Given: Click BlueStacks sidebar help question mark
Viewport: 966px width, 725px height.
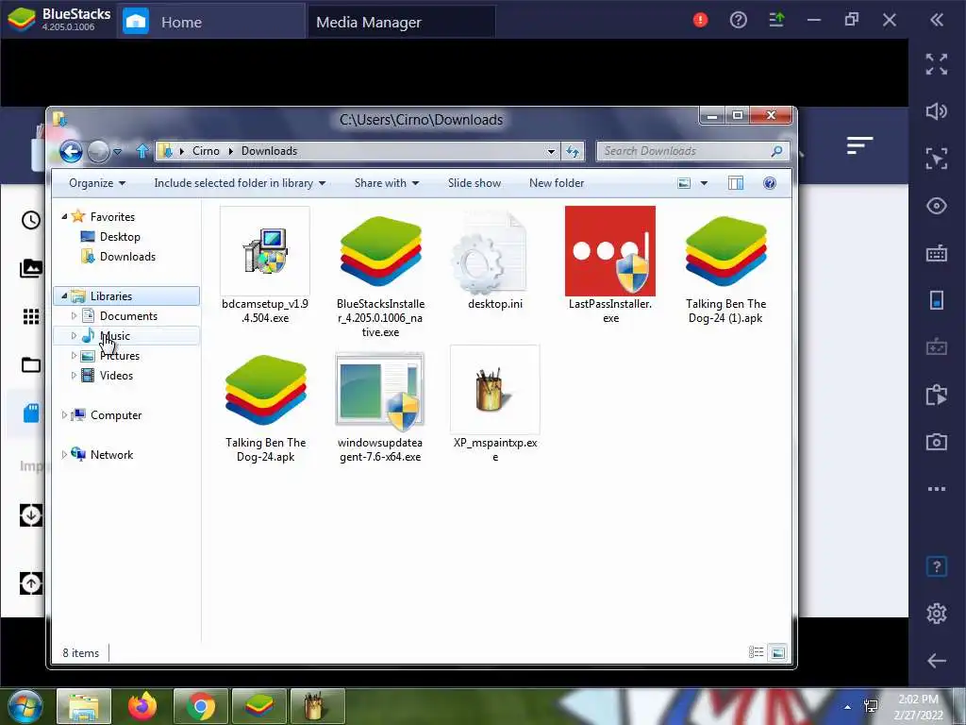Looking at the screenshot, I should (937, 566).
